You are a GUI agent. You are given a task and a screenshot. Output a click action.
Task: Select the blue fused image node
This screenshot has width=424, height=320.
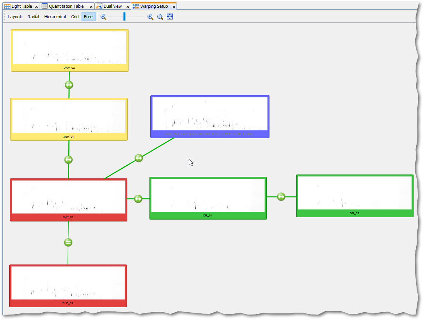pos(210,116)
